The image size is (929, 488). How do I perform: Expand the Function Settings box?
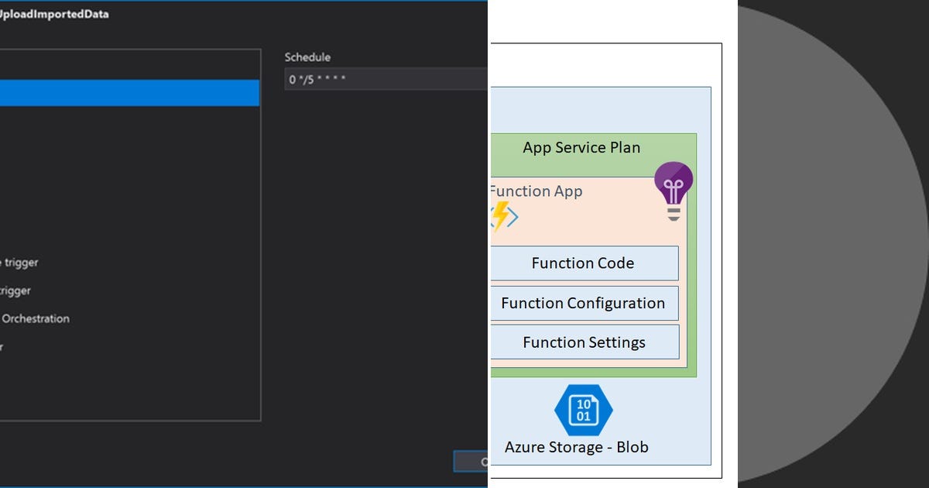pos(584,342)
